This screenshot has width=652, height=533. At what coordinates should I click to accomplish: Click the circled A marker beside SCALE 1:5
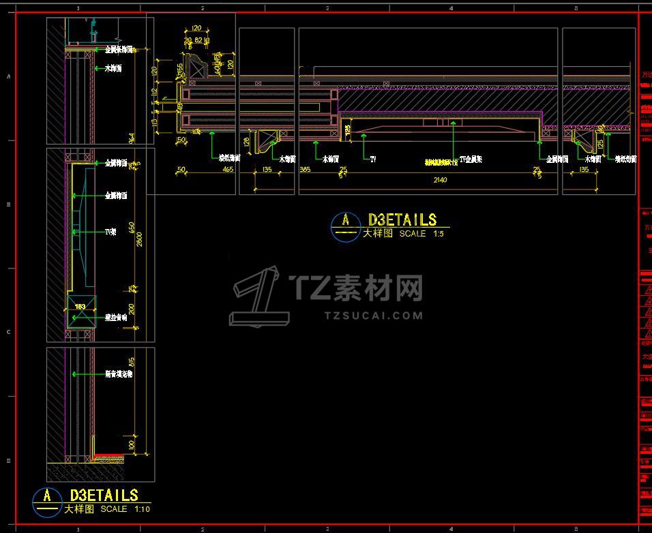346,227
